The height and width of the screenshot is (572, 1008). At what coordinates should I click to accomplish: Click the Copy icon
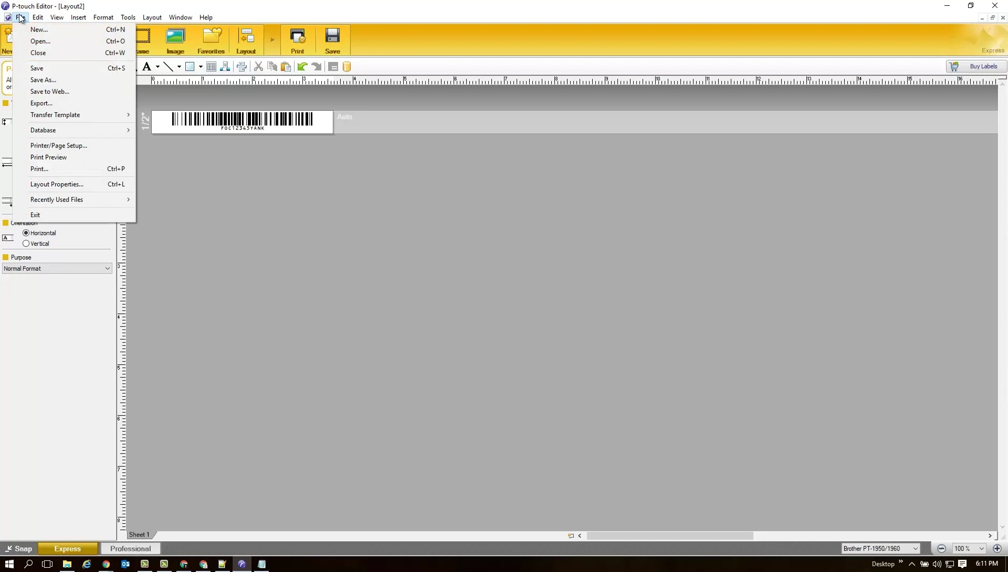pos(272,67)
